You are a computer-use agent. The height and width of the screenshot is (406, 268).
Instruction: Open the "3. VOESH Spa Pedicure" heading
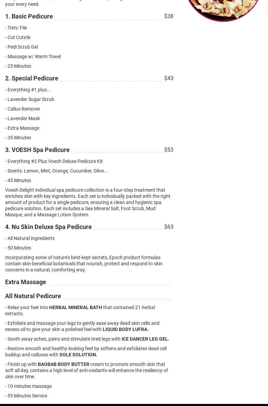coord(37,150)
